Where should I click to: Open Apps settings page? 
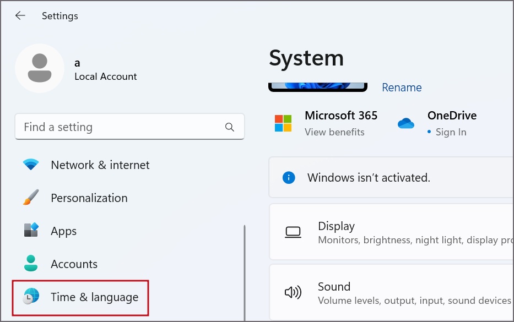(63, 231)
